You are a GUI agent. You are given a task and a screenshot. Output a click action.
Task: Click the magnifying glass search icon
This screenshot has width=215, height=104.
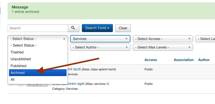[x=73, y=28]
